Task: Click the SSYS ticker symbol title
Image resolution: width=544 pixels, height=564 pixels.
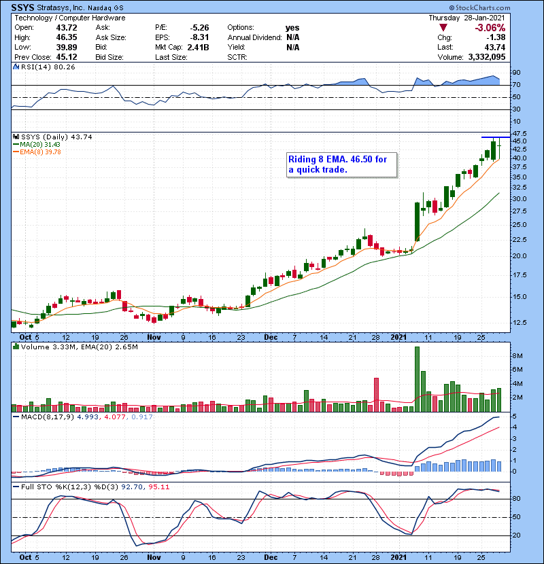Action: [x=22, y=7]
